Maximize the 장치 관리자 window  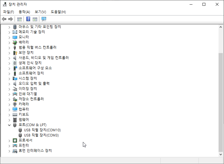(x=204, y=4)
